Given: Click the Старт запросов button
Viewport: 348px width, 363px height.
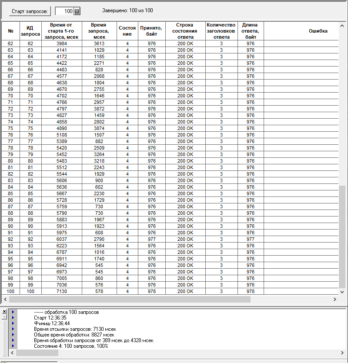Looking at the screenshot, I should [x=30, y=11].
